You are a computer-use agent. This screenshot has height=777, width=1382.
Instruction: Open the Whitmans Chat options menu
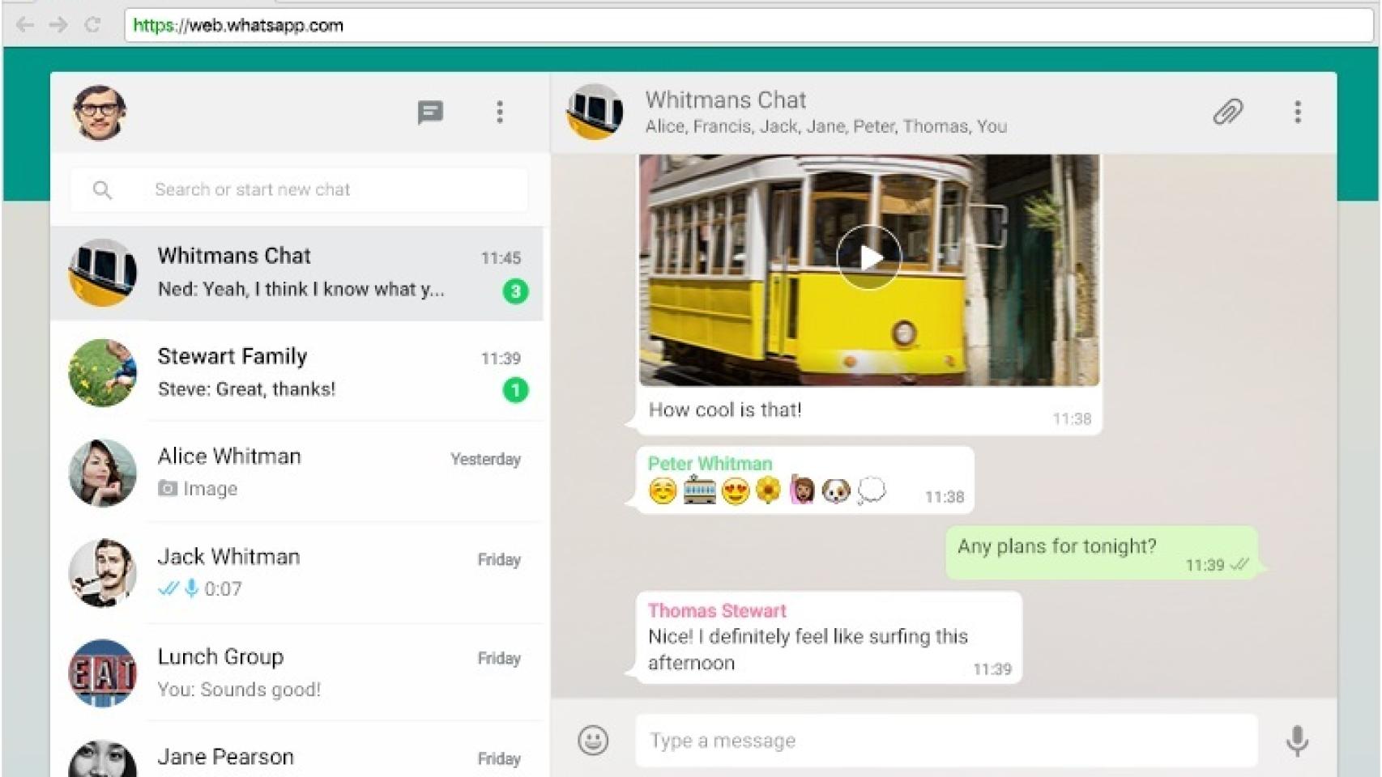1297,113
